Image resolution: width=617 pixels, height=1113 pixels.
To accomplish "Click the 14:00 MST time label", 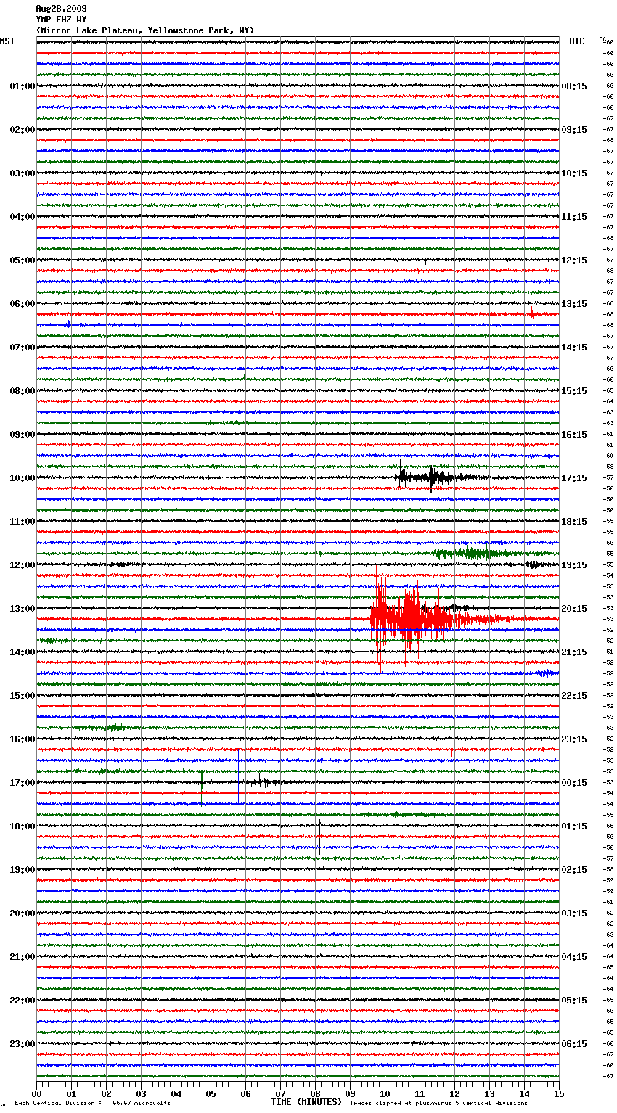I will coord(23,652).
